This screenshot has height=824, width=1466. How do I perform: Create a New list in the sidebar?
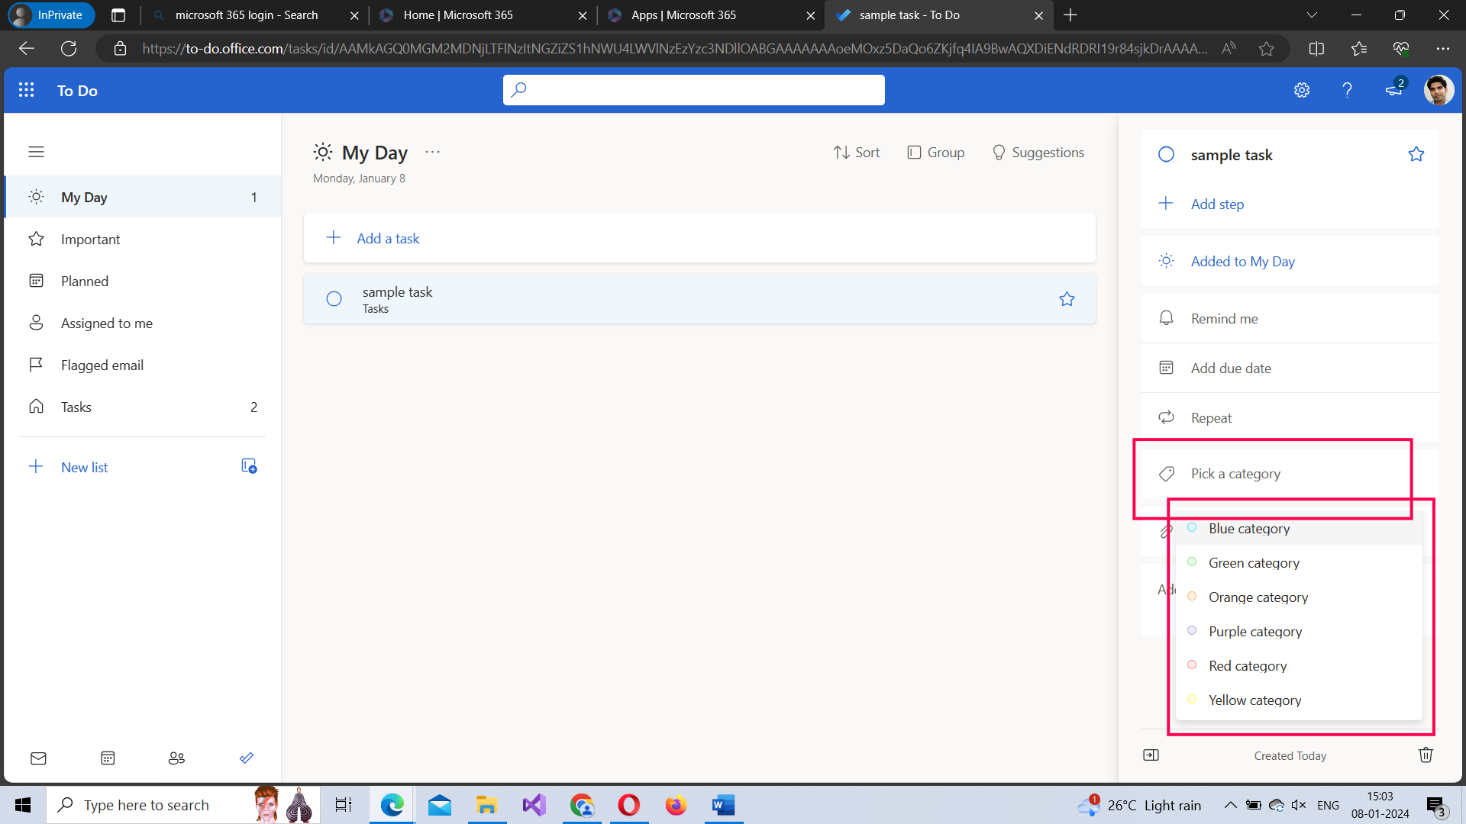84,467
